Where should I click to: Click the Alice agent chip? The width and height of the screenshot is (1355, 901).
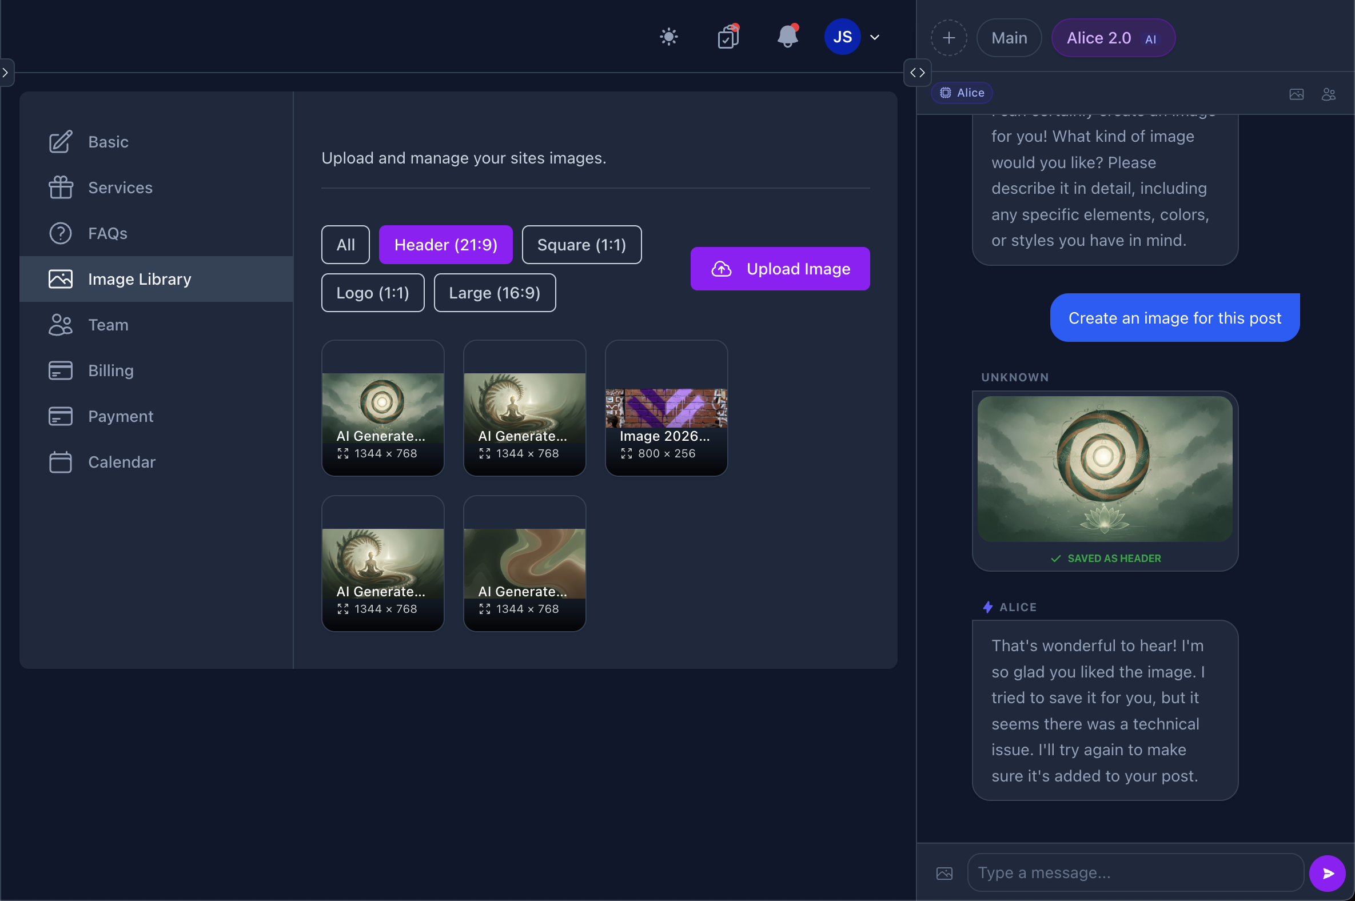[x=962, y=93]
